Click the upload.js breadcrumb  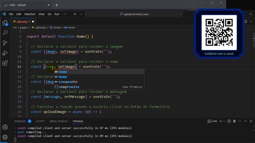[41, 27]
